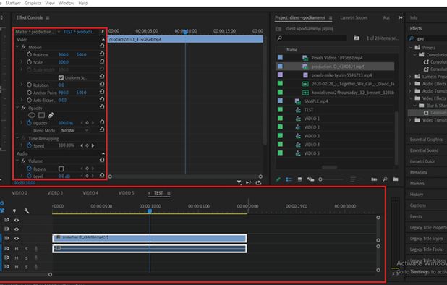Expand Audio Effects folder in Effects panel
The width and height of the screenshot is (447, 285).
(411, 84)
